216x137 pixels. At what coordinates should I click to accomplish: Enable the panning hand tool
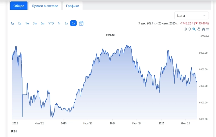(x=199, y=29)
